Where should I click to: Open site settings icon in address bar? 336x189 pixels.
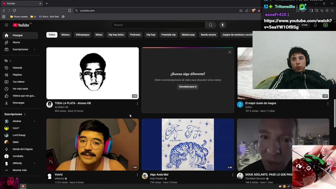point(76,10)
